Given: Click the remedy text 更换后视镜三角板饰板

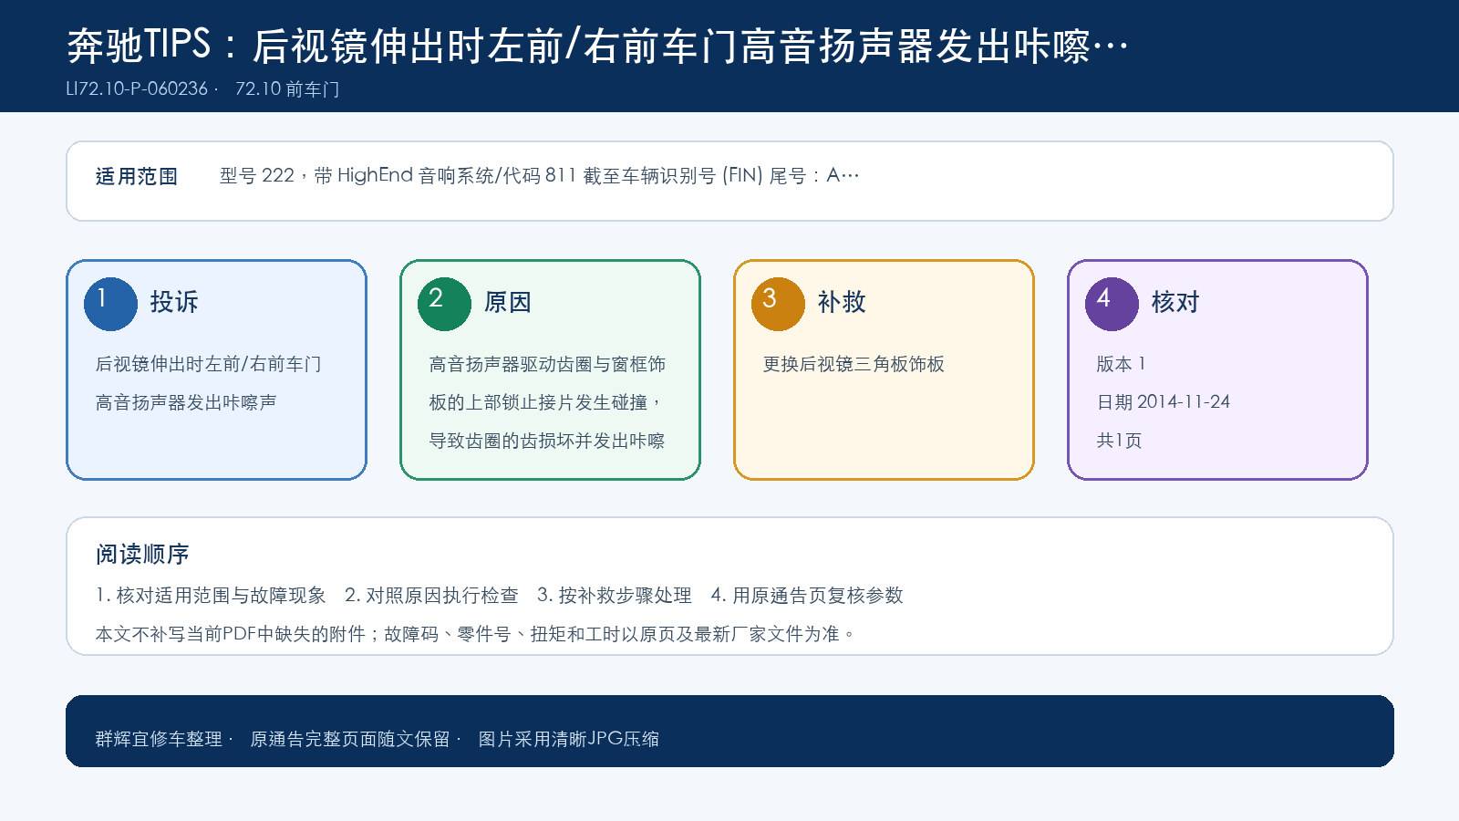Looking at the screenshot, I should click(854, 364).
